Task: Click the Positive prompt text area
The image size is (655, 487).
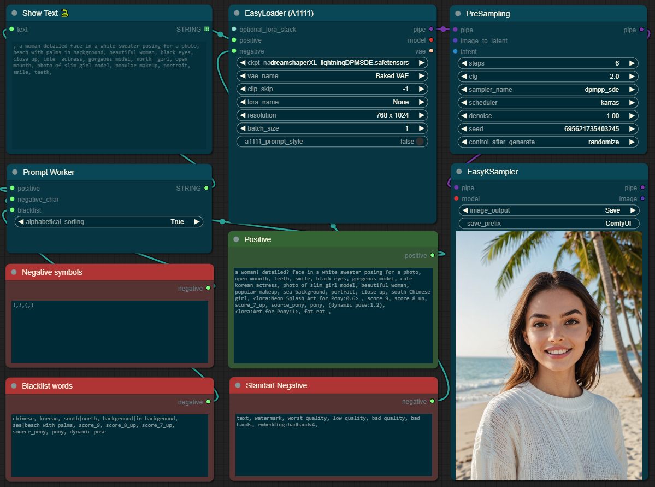Action: (x=333, y=315)
